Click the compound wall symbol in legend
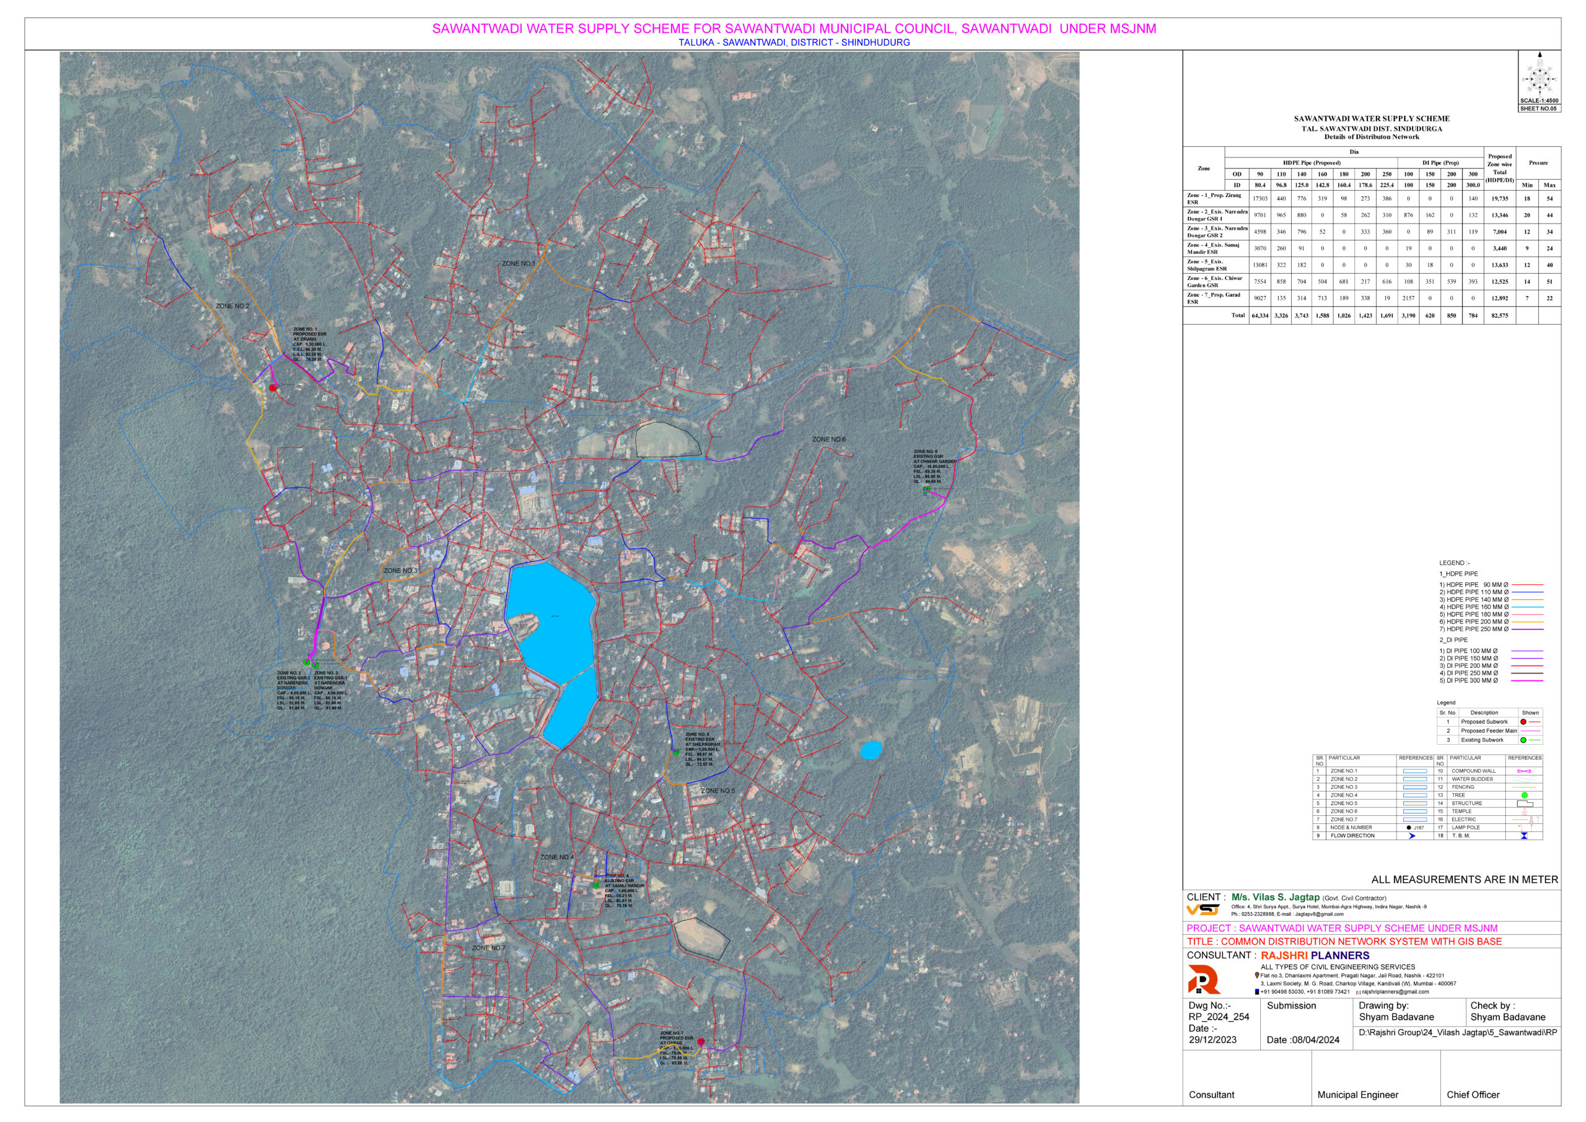The width and height of the screenshot is (1586, 1122). 1525,771
